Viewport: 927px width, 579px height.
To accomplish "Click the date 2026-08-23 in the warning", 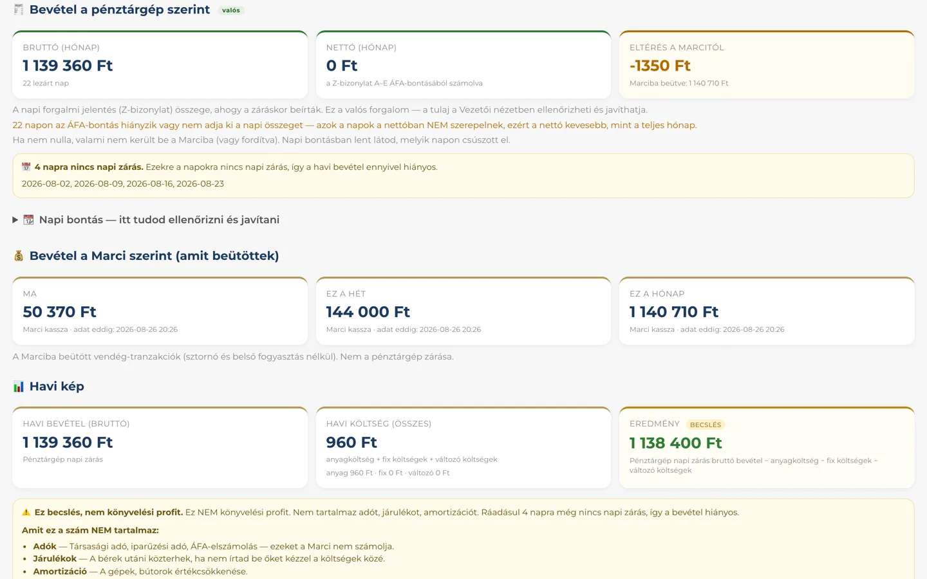I will [200, 184].
